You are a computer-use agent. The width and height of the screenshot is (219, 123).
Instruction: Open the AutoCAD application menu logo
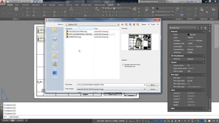(x=2, y=2)
